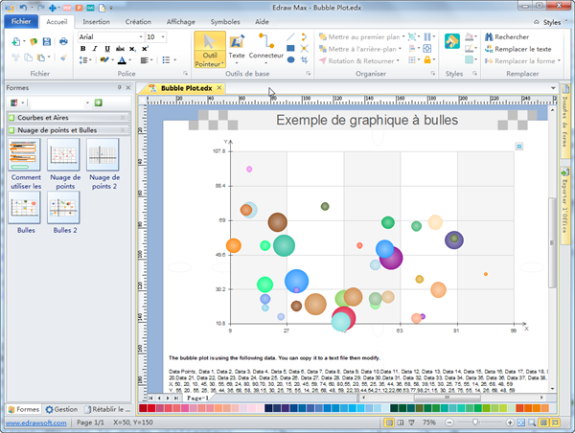Switch to the Insertion ribbon tab

pyautogui.click(x=96, y=20)
